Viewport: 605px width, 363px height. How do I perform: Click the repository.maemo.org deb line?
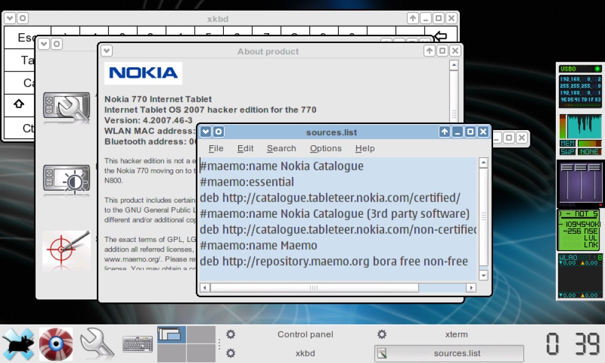point(334,261)
